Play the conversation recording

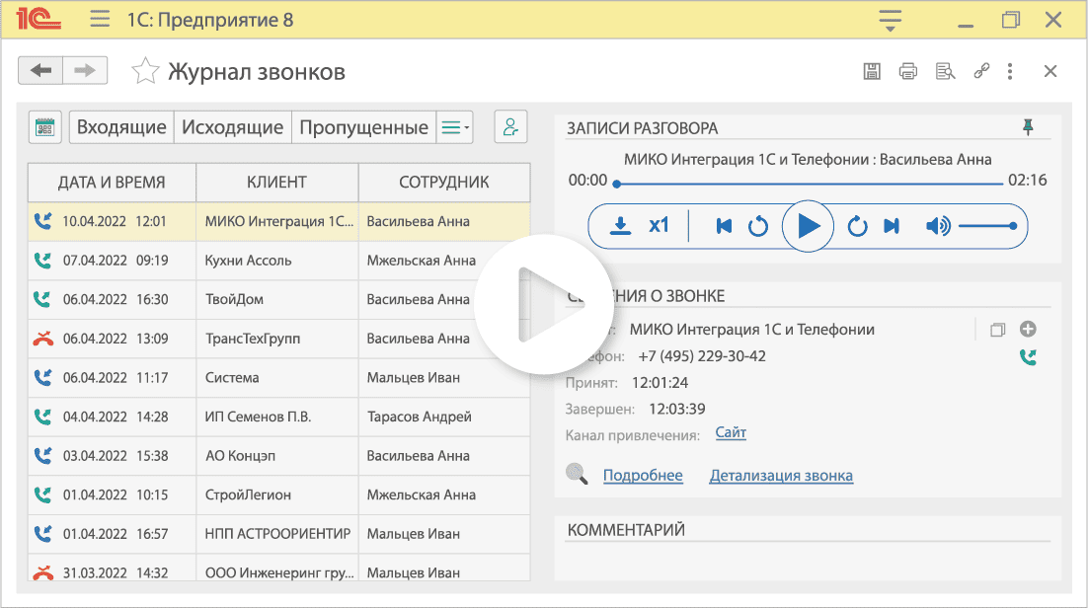tap(808, 225)
